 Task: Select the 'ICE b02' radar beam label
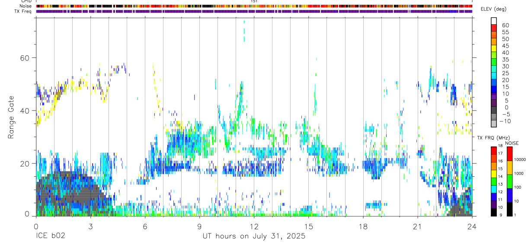tap(50, 236)
